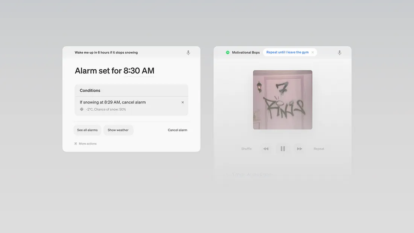Image resolution: width=414 pixels, height=233 pixels.
Task: Pause the currently playing song
Action: click(283, 149)
